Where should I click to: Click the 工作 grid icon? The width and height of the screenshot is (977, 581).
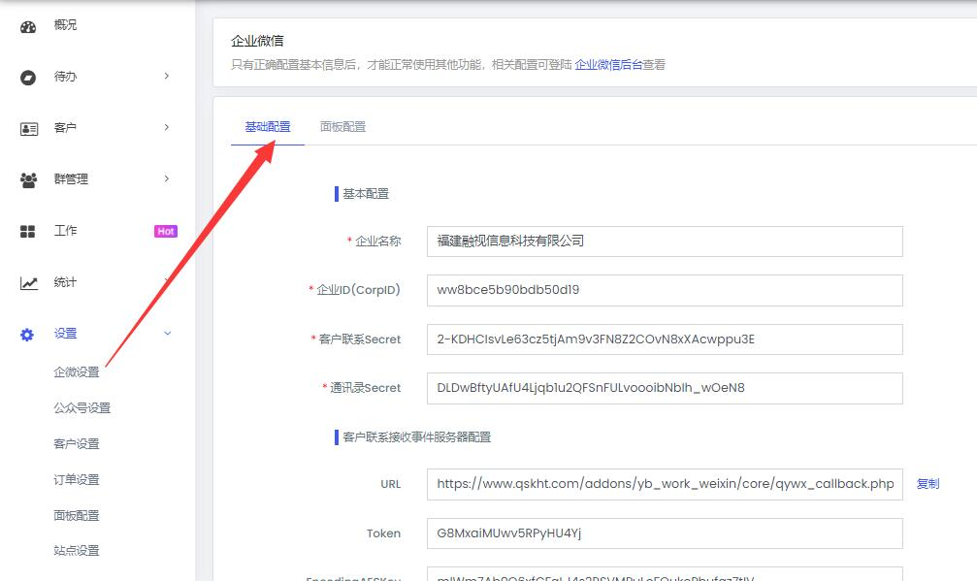coord(27,232)
